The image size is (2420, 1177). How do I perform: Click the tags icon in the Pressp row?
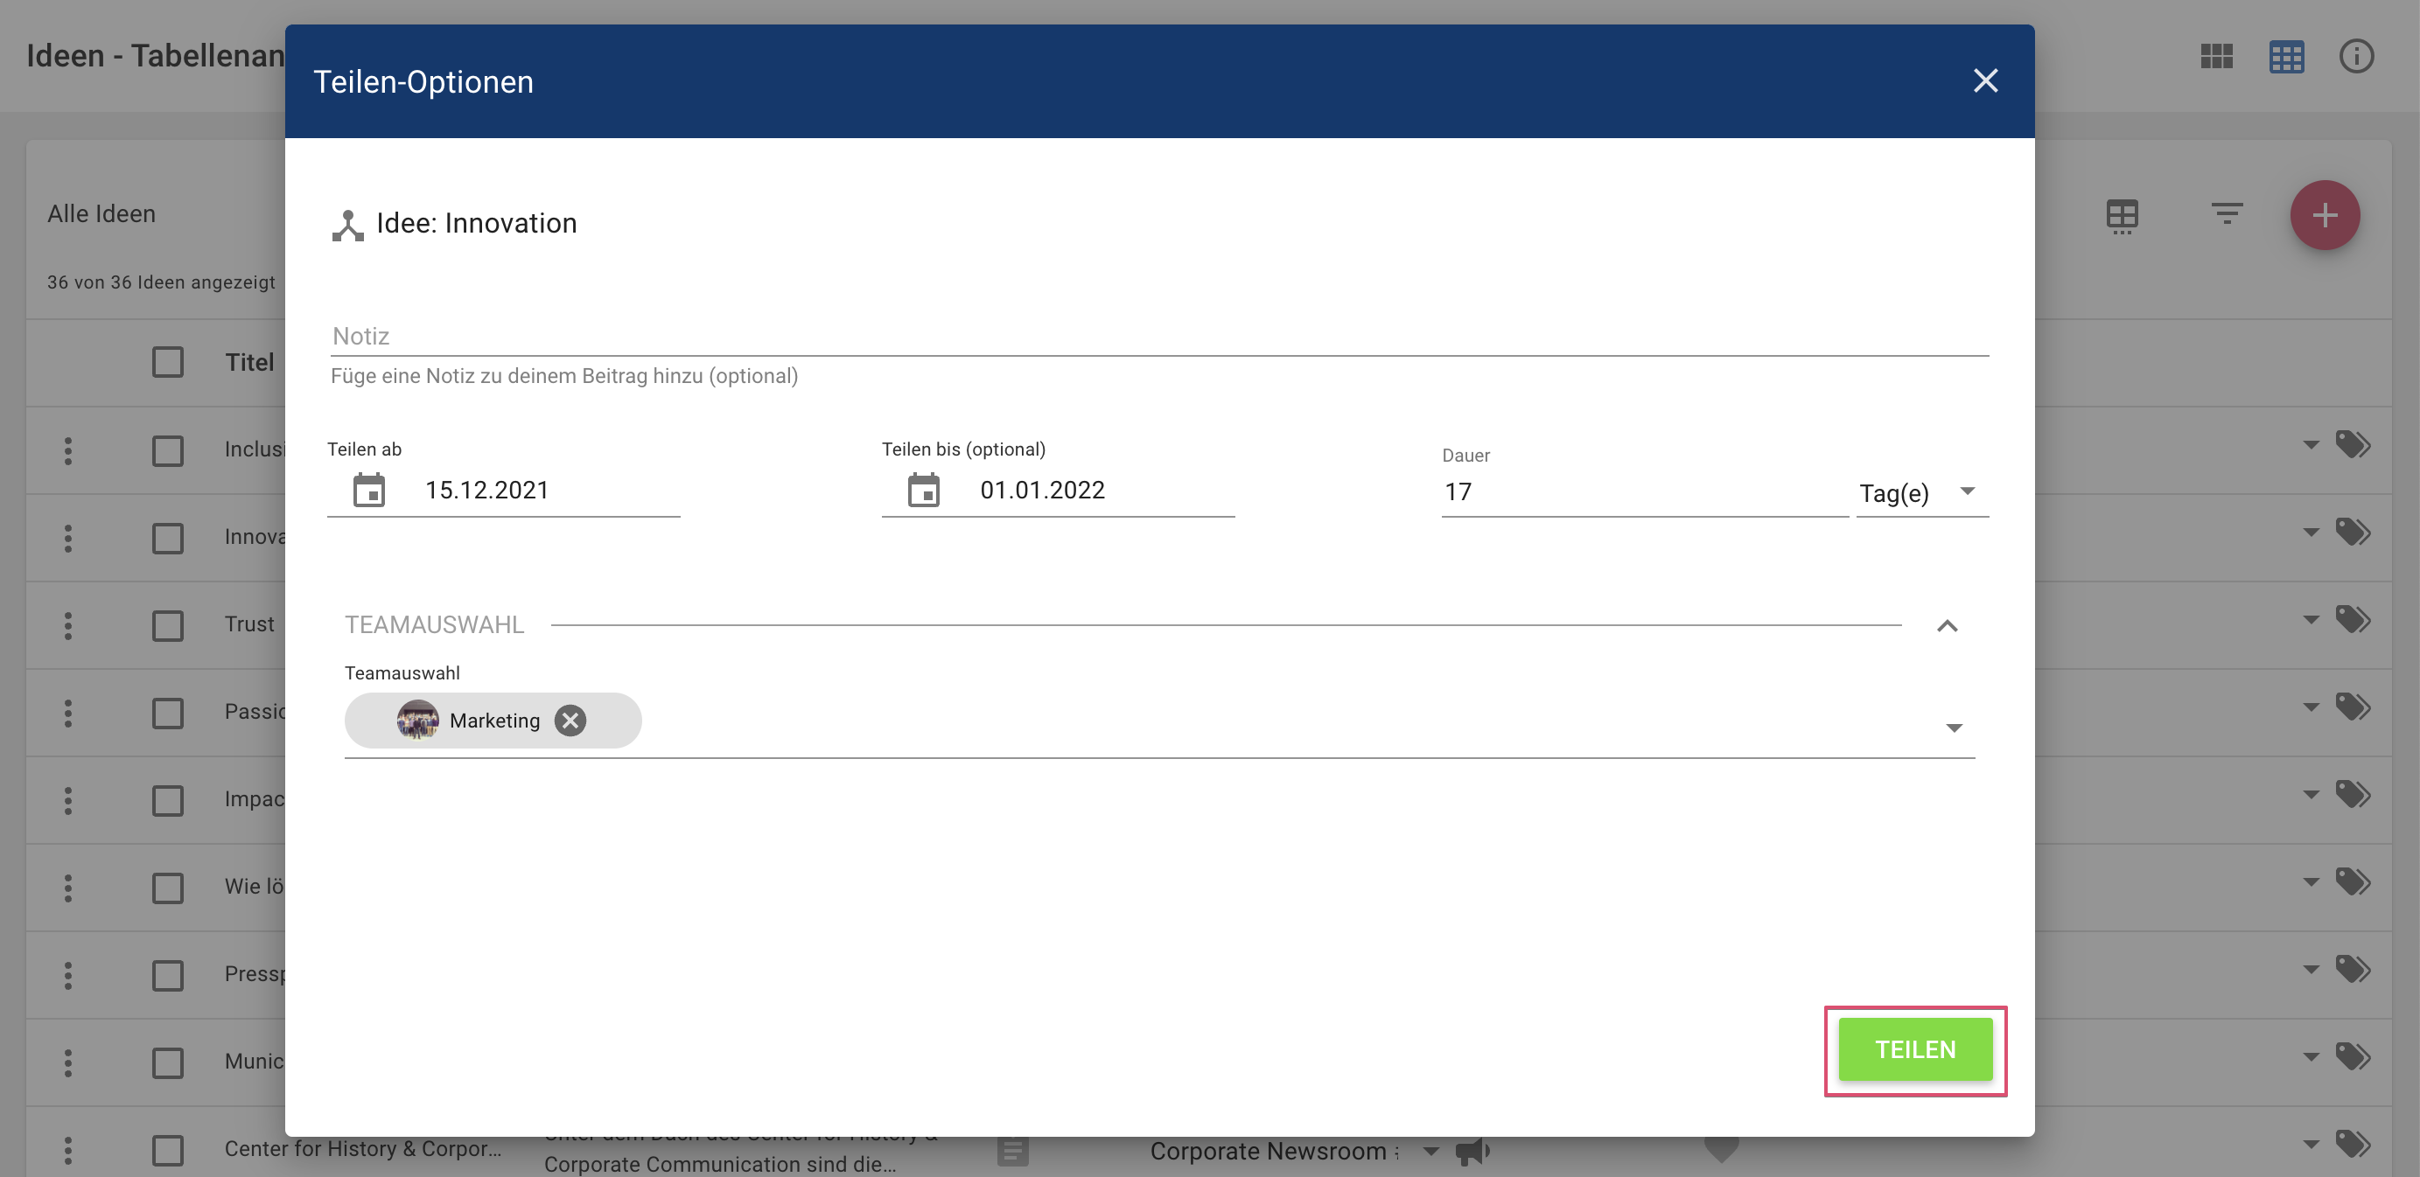click(2354, 968)
